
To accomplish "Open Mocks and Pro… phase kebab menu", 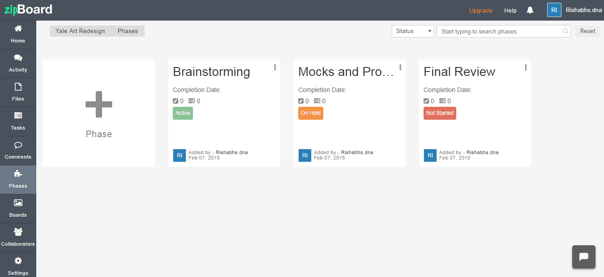I will (400, 67).
